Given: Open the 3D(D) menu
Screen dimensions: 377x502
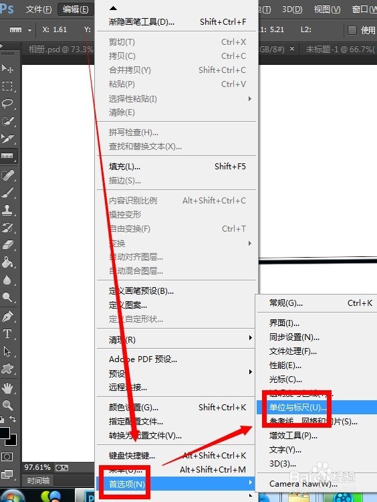Looking at the screenshot, I should click(292, 9).
